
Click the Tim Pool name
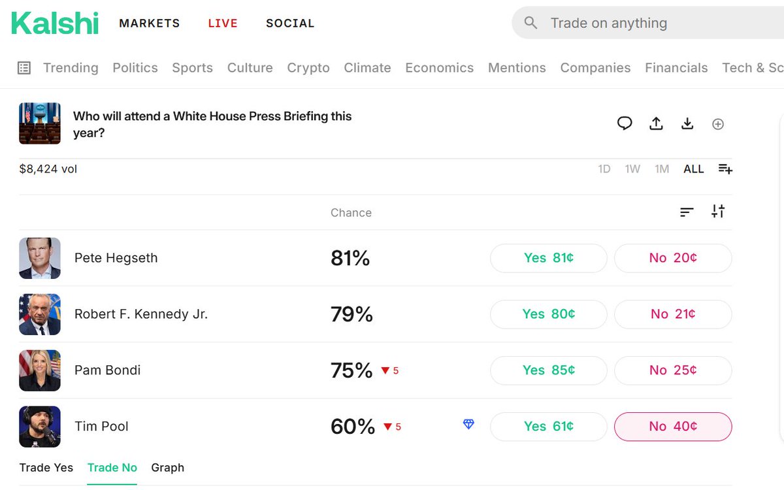102,427
